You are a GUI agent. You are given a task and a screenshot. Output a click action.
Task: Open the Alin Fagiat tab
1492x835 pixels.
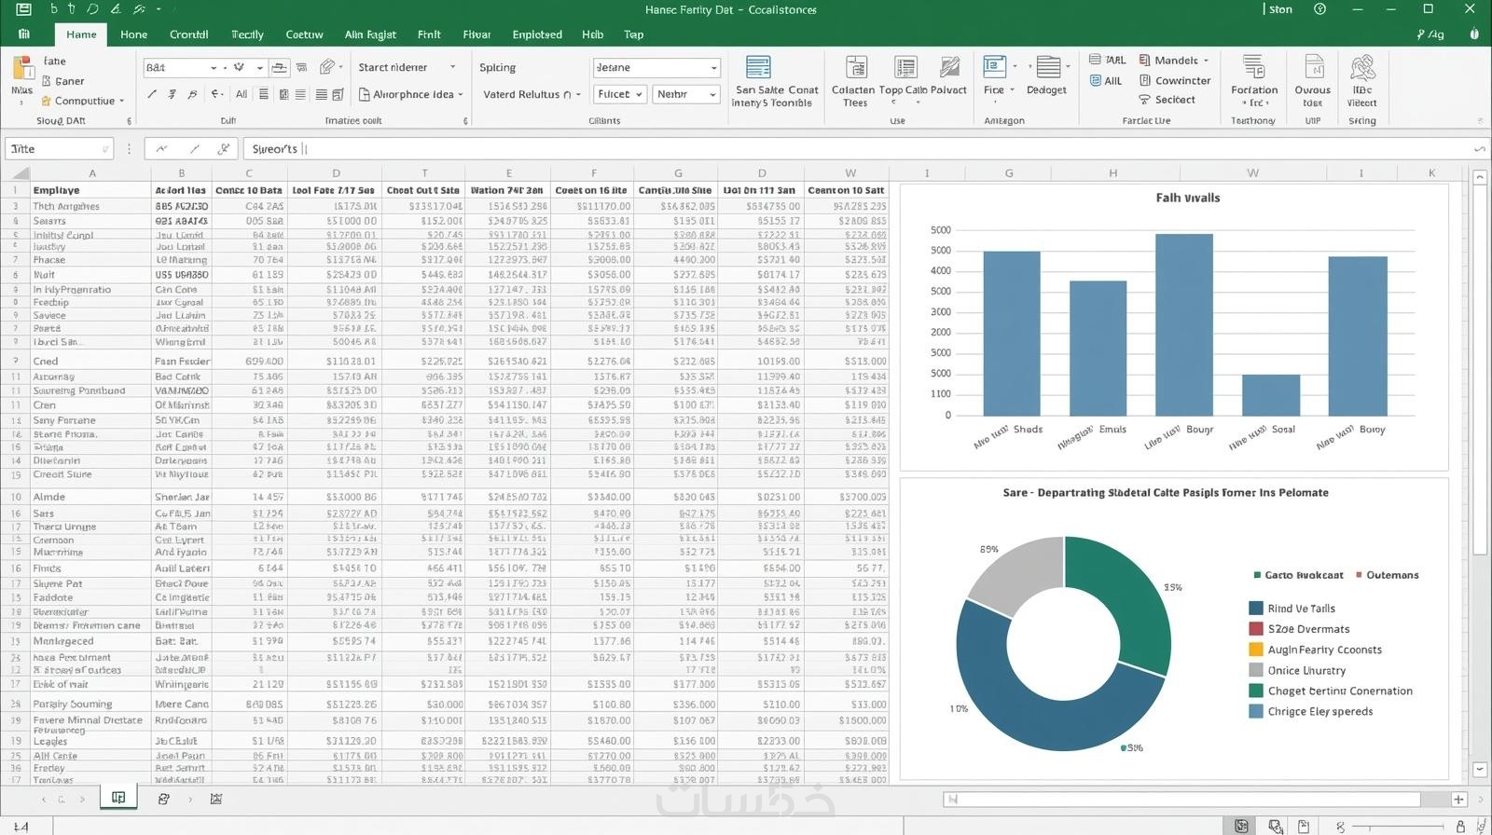[x=370, y=34]
